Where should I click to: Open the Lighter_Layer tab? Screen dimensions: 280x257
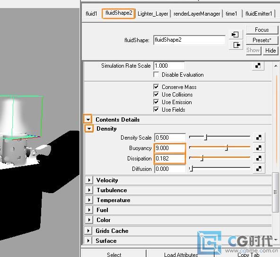coord(153,14)
